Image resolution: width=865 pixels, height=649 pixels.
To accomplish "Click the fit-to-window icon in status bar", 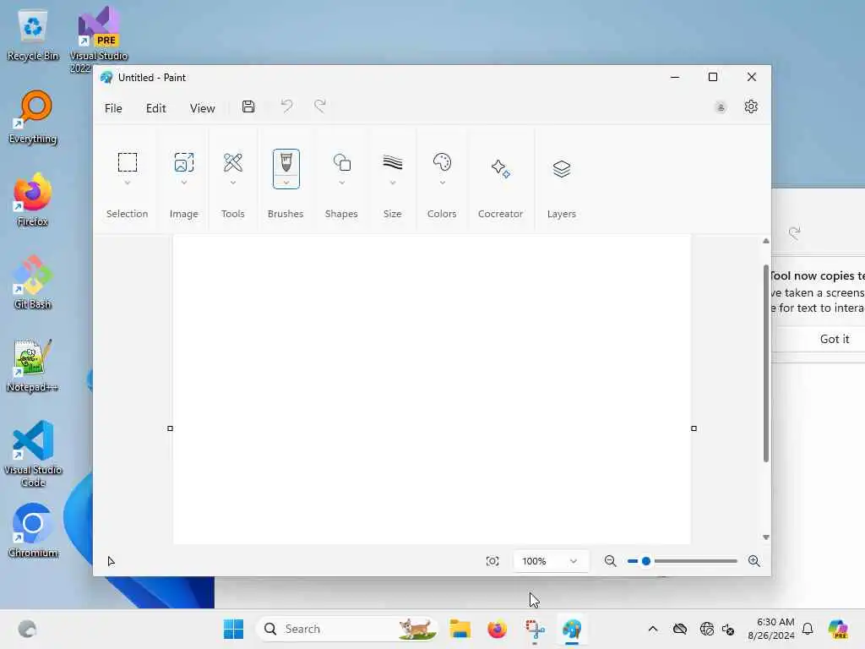I will point(492,561).
